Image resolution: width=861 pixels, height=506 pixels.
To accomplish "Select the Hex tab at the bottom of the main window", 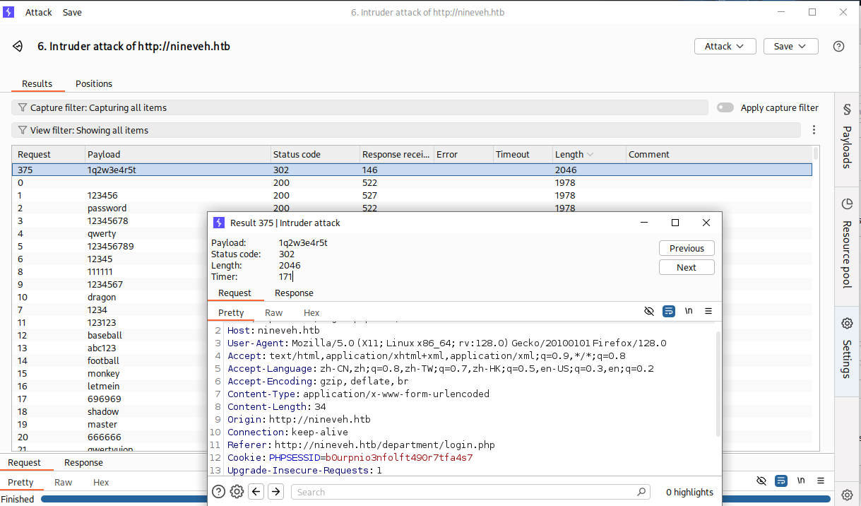I will [101, 482].
